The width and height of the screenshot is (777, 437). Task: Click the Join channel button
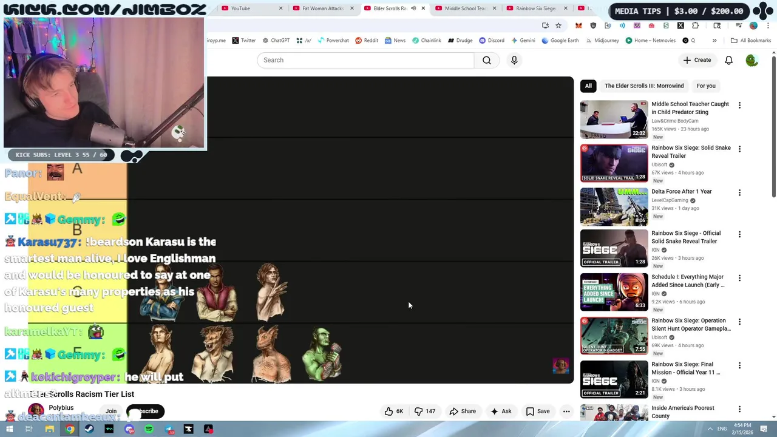point(111,412)
